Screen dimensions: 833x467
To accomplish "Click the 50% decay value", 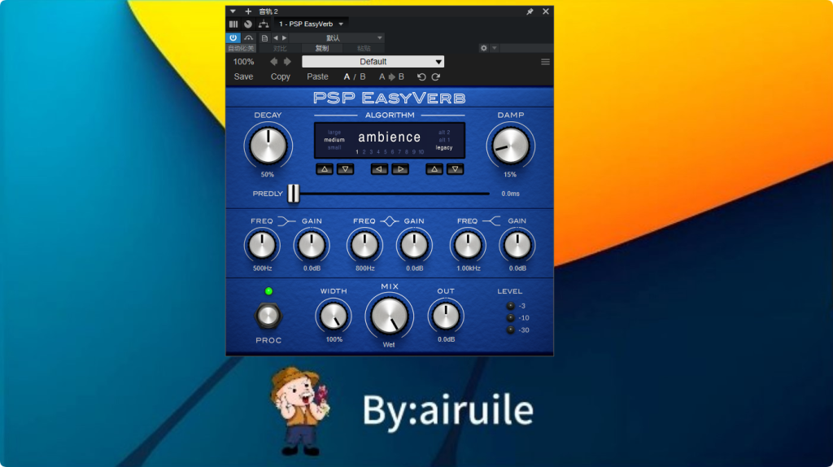I will coord(268,175).
